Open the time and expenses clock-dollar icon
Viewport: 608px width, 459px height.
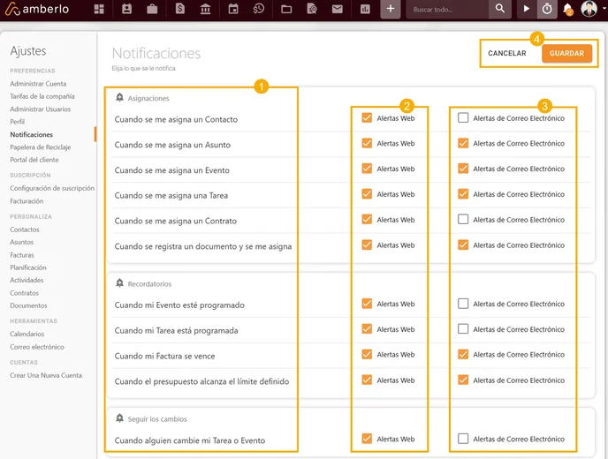tap(259, 9)
